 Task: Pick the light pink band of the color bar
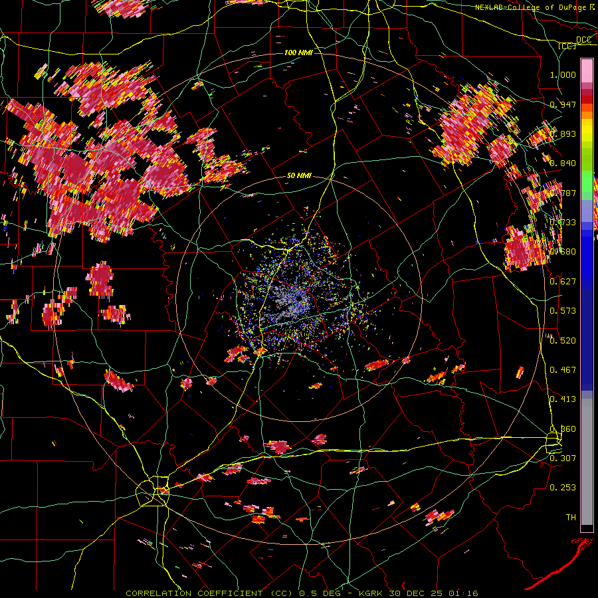587,71
